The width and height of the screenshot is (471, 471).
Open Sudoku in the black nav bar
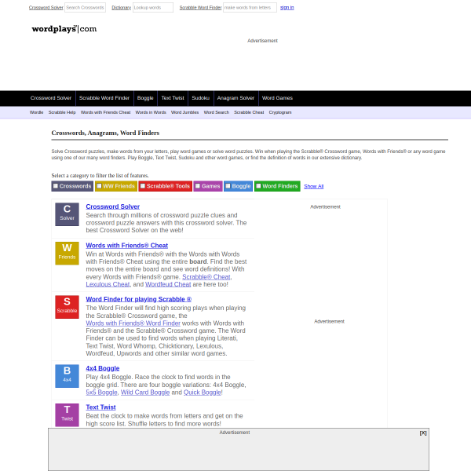[x=201, y=98]
